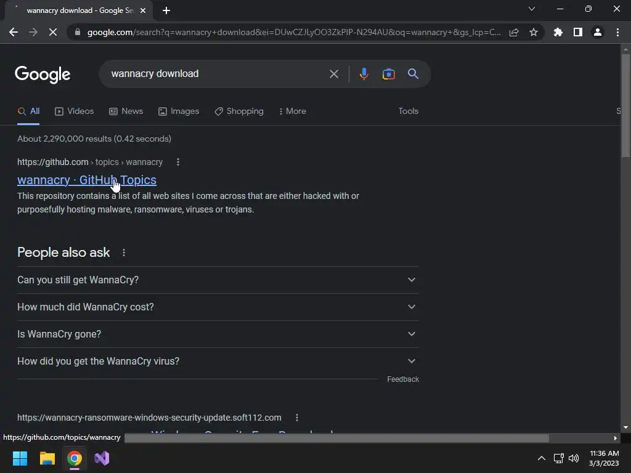Image resolution: width=631 pixels, height=473 pixels.
Task: Expand 'Can you still get WannaCry?'
Action: click(218, 280)
